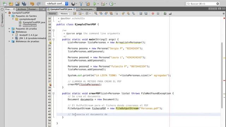Image resolution: width=226 pixels, height=127 pixels.
Task: Click the Profile Project icon
Action: pyautogui.click(x=111, y=4)
